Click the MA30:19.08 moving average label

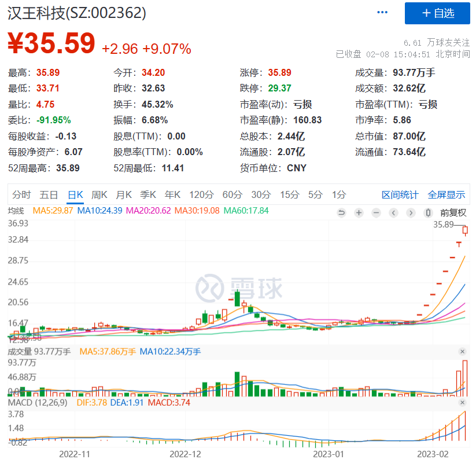[197, 211]
